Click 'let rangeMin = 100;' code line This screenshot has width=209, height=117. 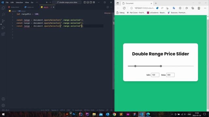28,14
